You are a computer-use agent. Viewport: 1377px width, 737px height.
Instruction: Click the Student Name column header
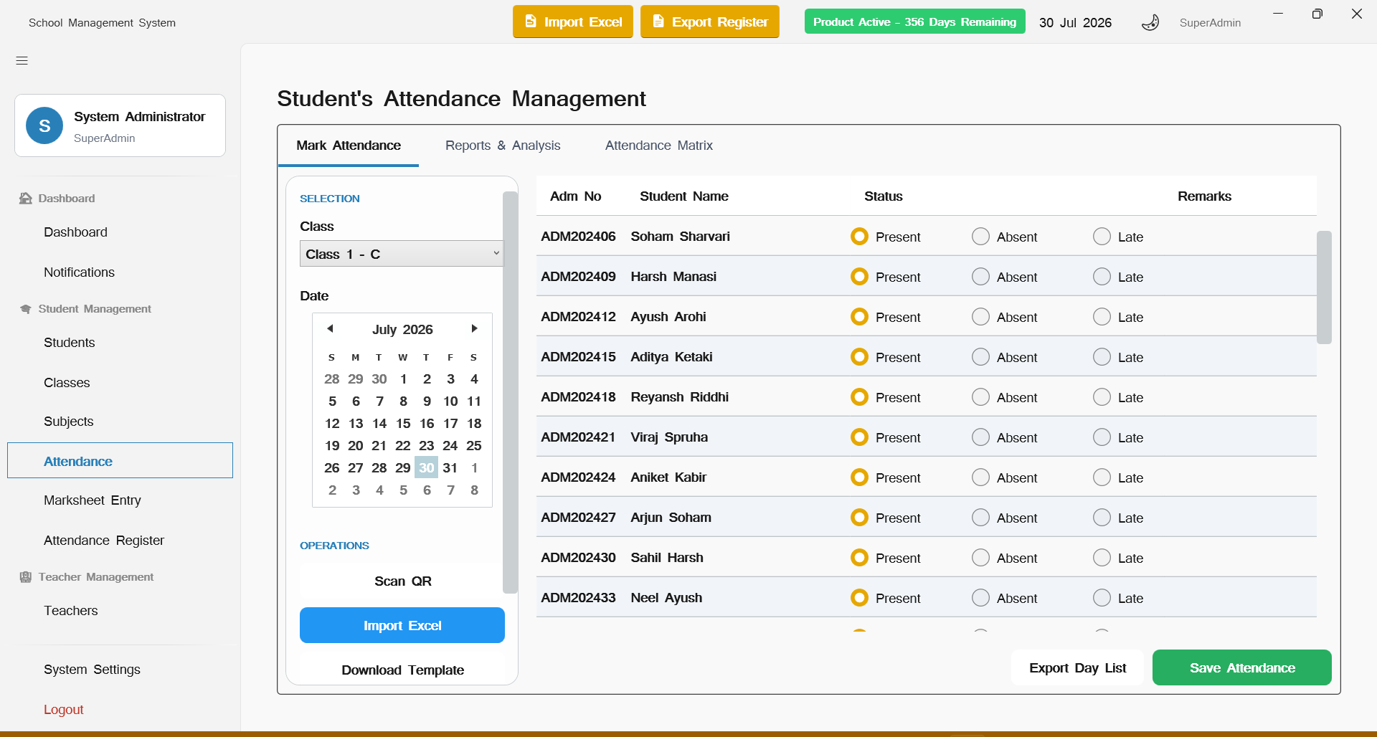683,196
